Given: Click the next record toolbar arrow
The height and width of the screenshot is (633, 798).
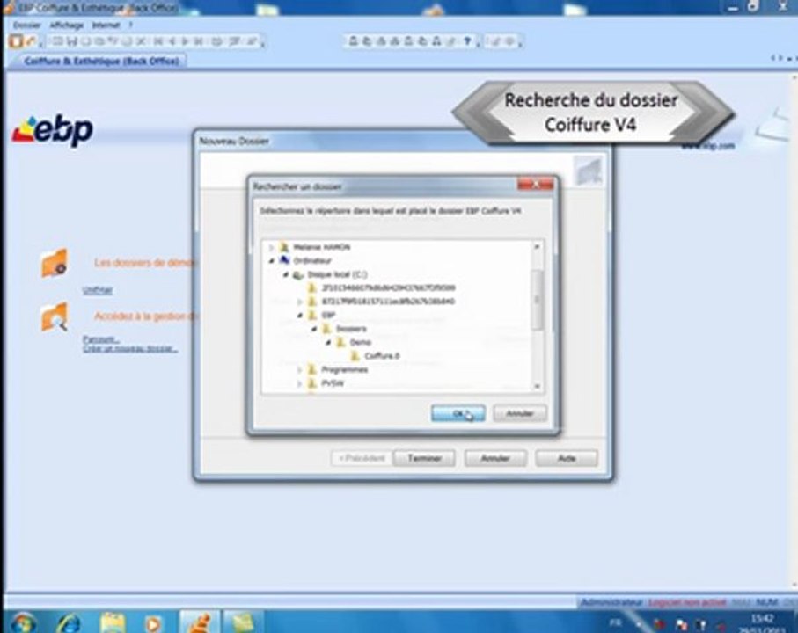Looking at the screenshot, I should 186,41.
